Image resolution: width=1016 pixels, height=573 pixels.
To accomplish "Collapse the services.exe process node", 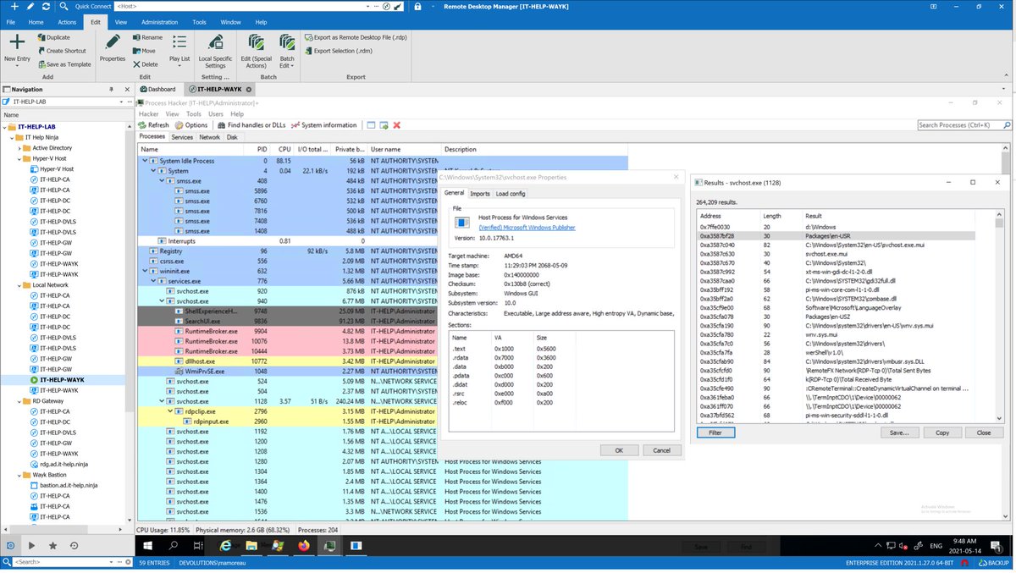I will pyautogui.click(x=152, y=281).
